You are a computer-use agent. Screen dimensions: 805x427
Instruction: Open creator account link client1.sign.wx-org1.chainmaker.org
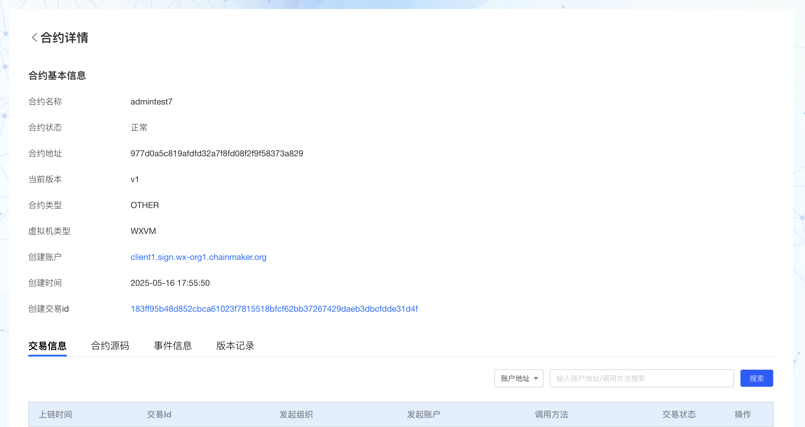[x=198, y=257]
